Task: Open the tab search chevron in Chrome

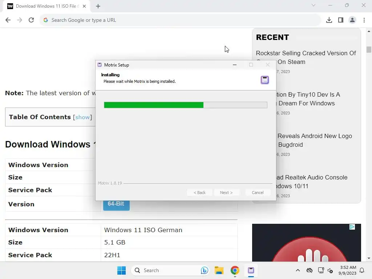Action: click(x=314, y=5)
